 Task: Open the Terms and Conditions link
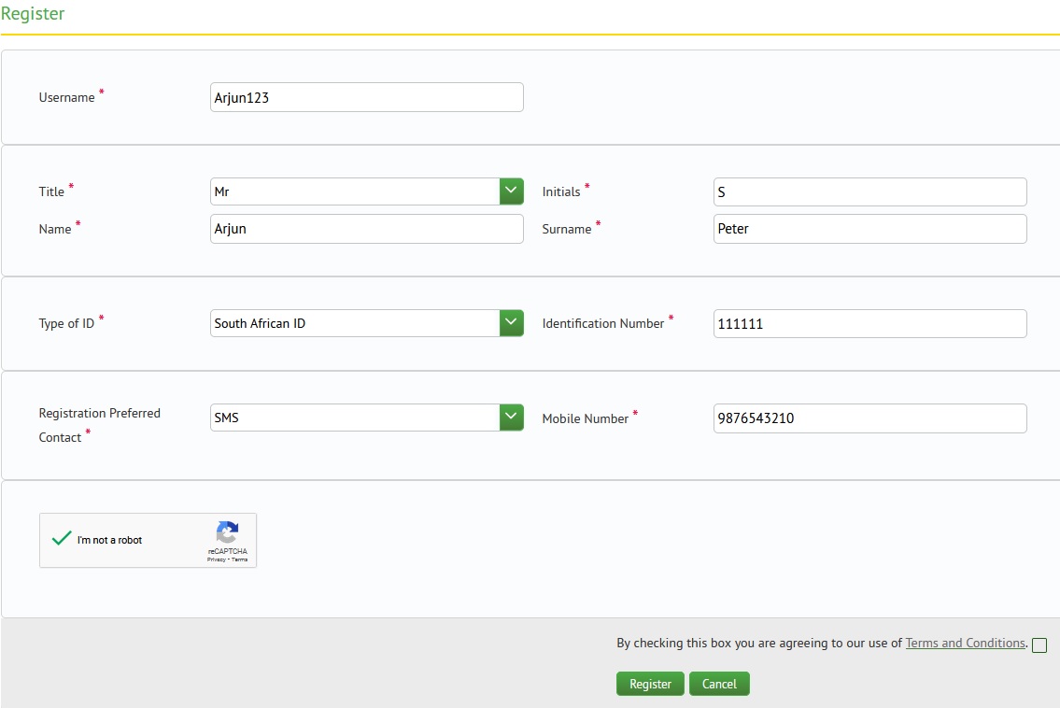pos(965,643)
